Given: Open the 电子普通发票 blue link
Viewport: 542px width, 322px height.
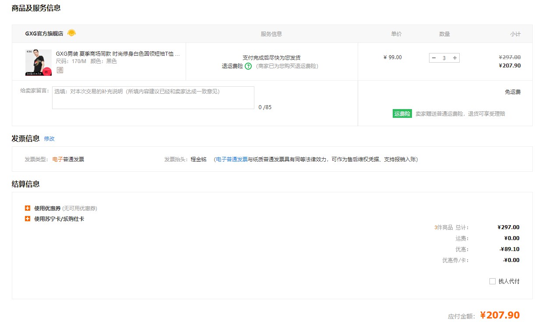Looking at the screenshot, I should (232, 159).
